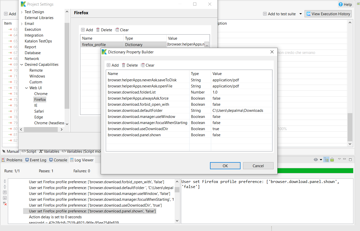Click Add icon in Dictionary Property Builder
The height and width of the screenshot is (231, 360).
109,65
